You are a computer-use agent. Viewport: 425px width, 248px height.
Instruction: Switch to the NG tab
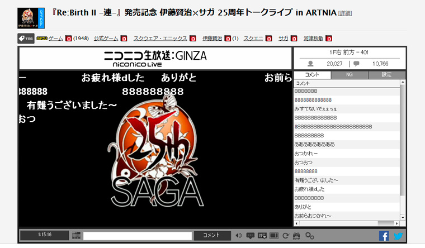click(x=350, y=75)
